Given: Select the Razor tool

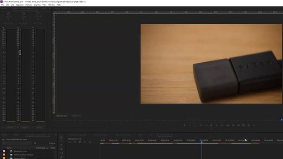Looking at the screenshot, I should pyautogui.click(x=61, y=149).
